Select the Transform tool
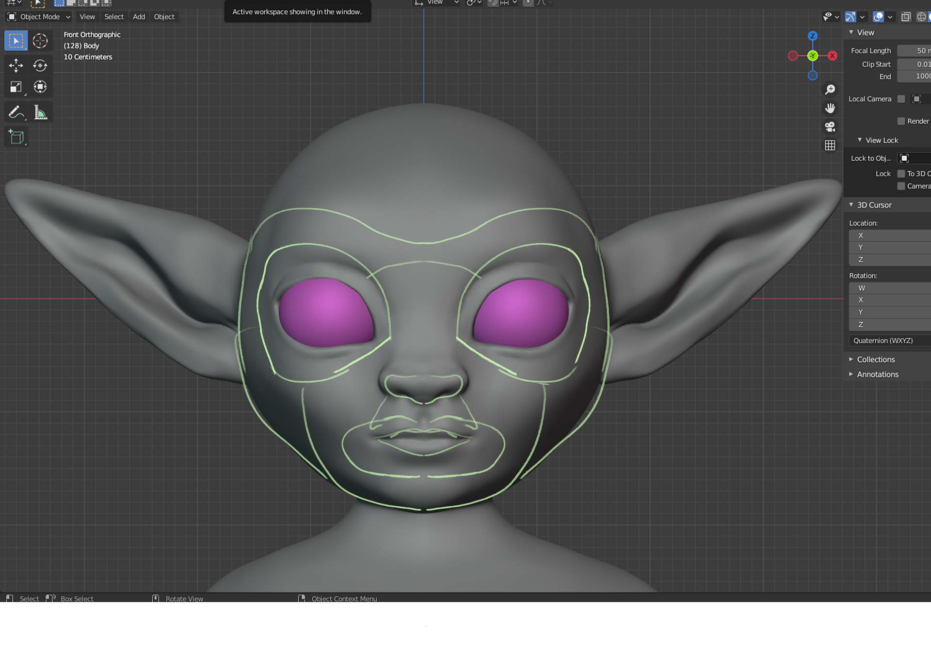 coord(40,87)
